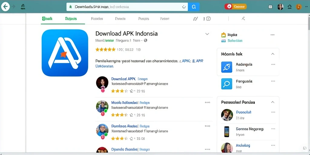
Task: Click the orange round icon at top right
Action: tap(298, 7)
